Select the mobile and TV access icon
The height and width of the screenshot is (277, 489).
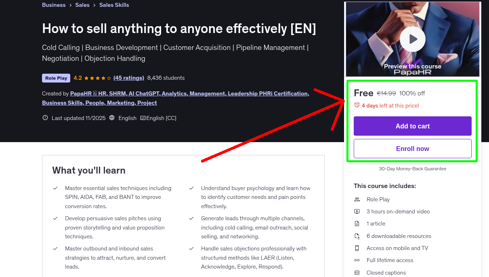(x=357, y=248)
